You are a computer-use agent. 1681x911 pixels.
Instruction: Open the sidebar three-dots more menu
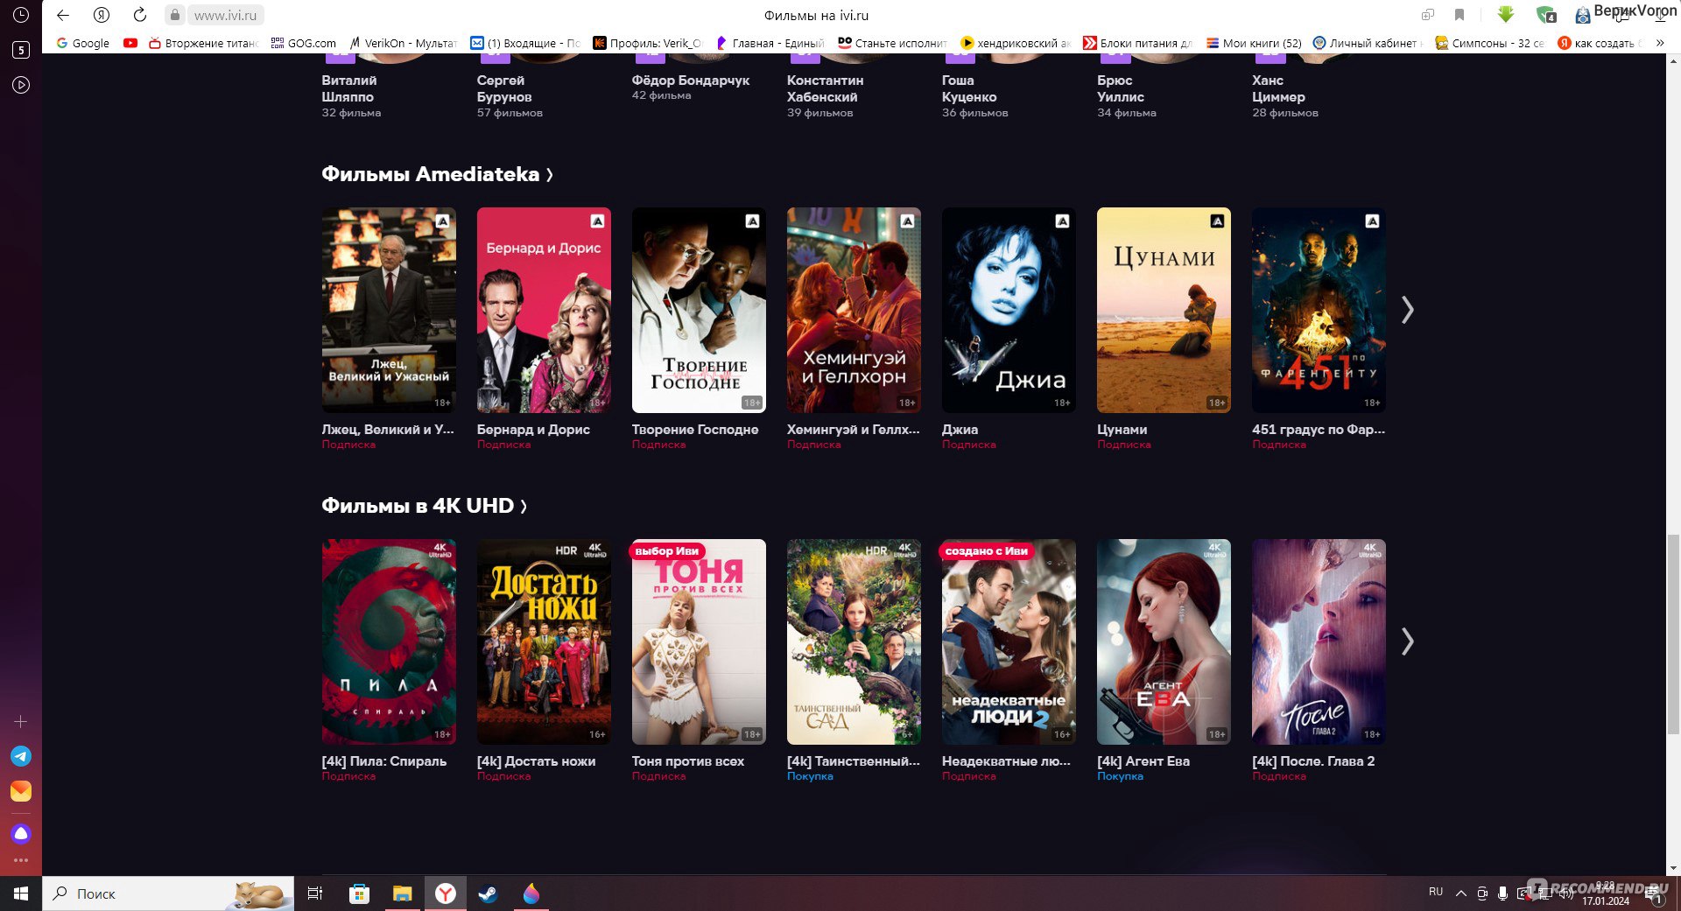[21, 860]
